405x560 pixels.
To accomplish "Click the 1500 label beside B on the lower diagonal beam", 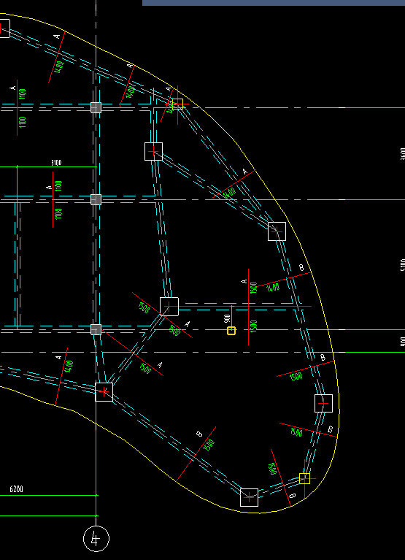I will (210, 445).
